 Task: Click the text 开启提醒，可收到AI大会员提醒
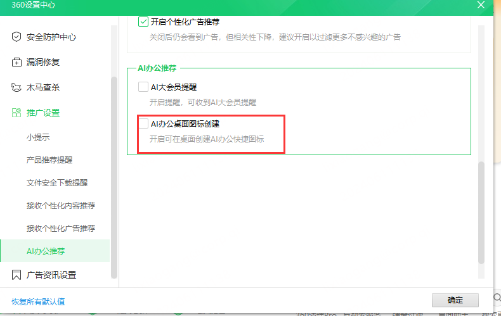[x=203, y=103]
